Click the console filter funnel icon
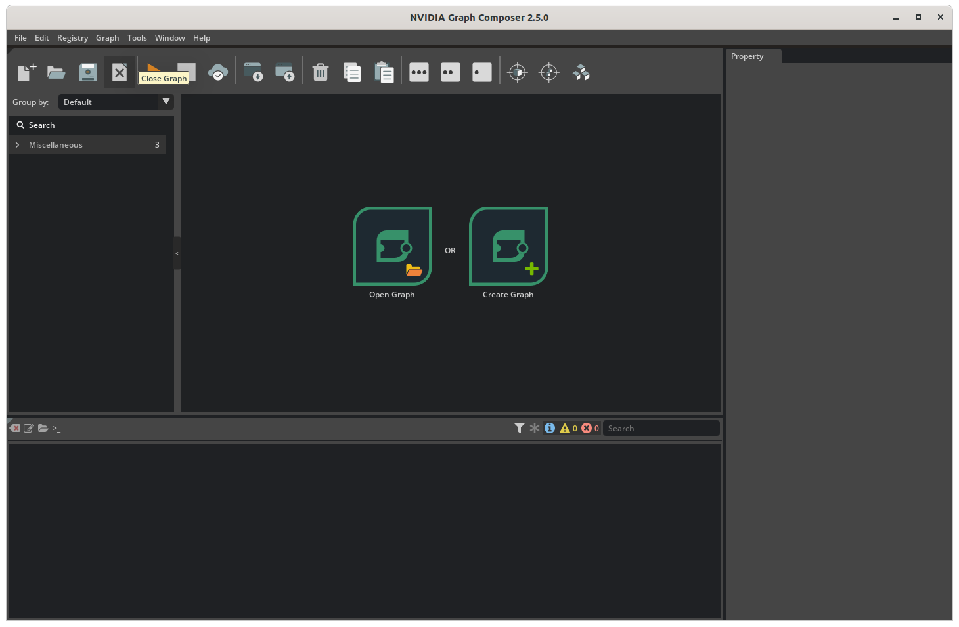Image resolution: width=959 pixels, height=627 pixels. (x=520, y=428)
